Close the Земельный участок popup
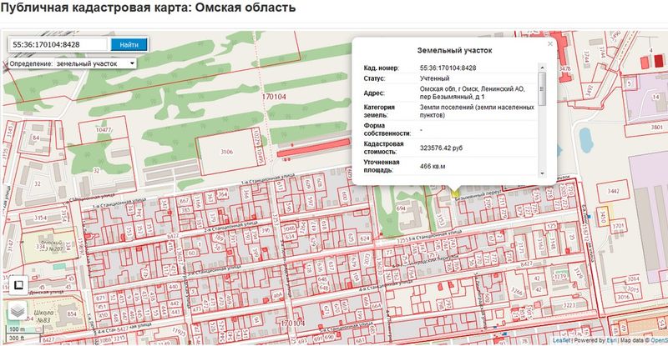Screen dimensions: 668x346 point(549,43)
